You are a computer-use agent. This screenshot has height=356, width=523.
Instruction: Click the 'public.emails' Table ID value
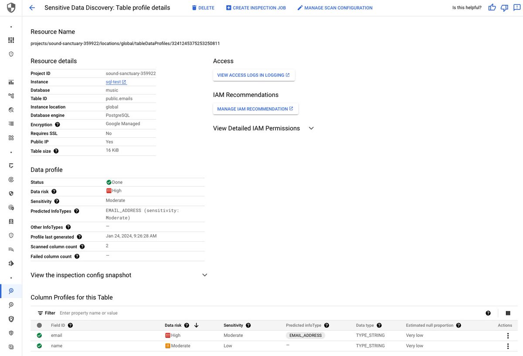point(119,99)
